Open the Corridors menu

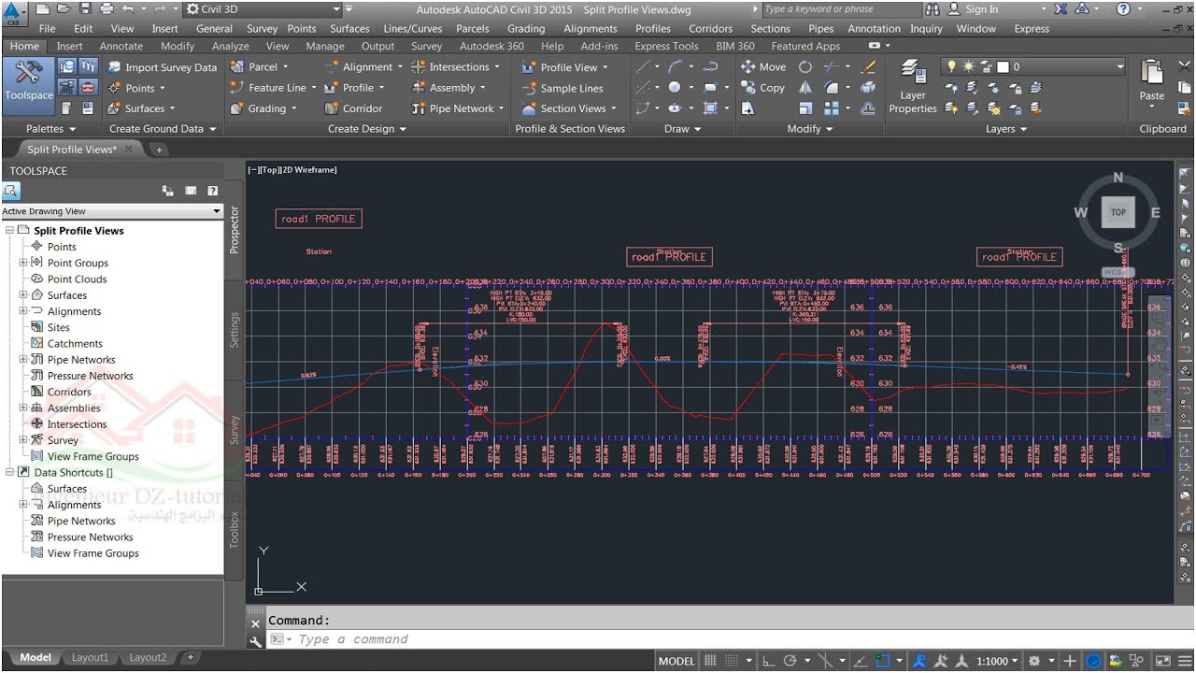tap(710, 29)
